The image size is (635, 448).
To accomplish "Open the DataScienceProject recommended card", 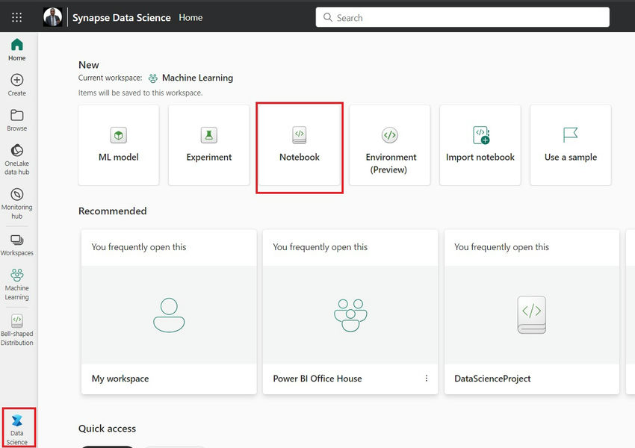I will click(x=532, y=311).
